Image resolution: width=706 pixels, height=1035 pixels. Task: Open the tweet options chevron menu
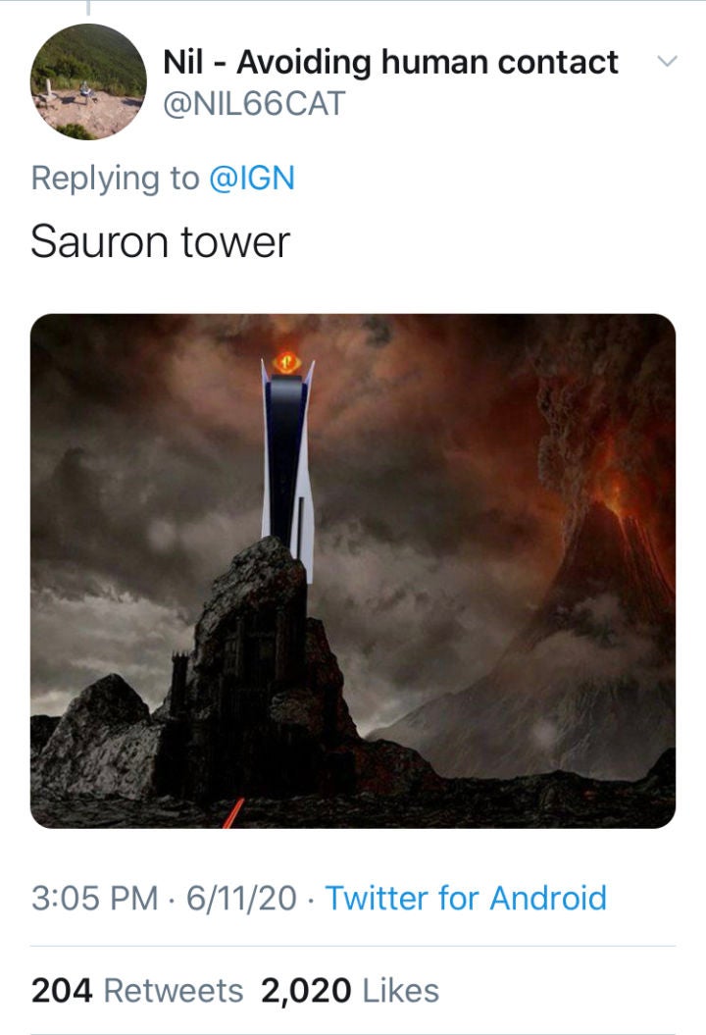(x=667, y=62)
